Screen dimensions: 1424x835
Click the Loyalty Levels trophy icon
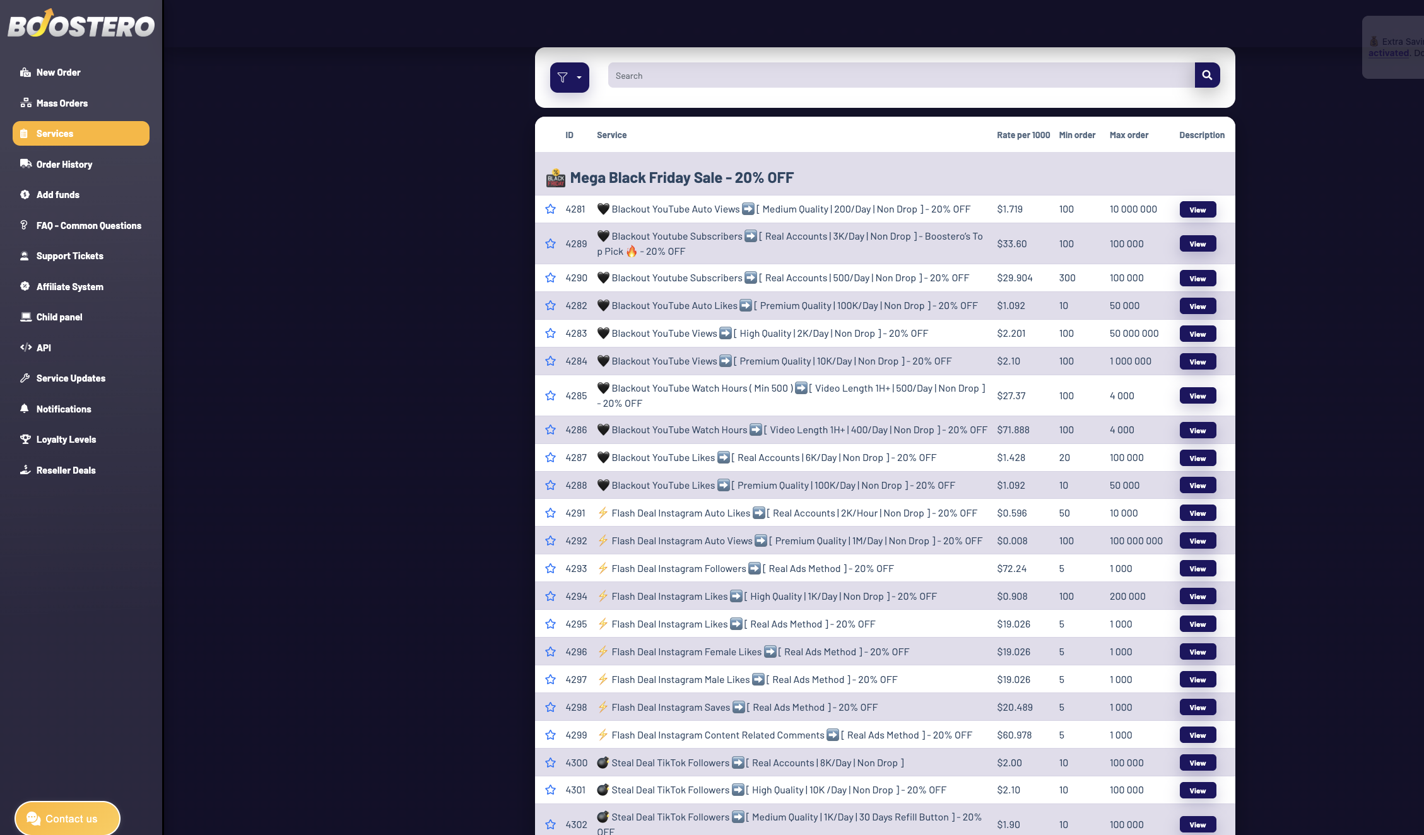coord(25,440)
